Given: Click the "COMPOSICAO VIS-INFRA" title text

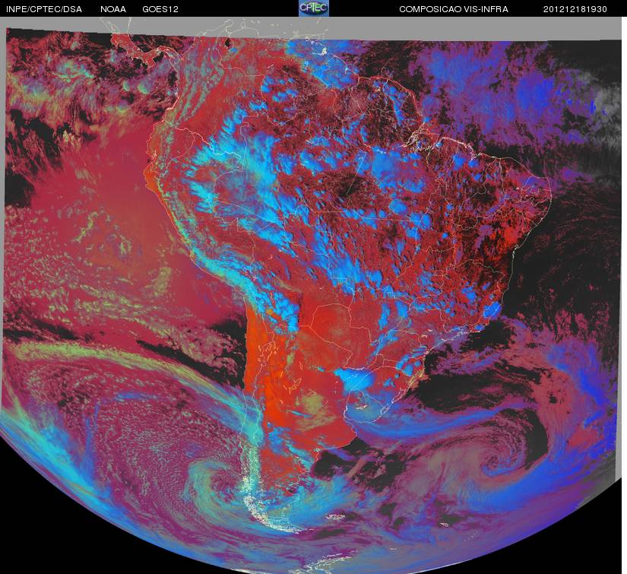Looking at the screenshot, I should [454, 9].
